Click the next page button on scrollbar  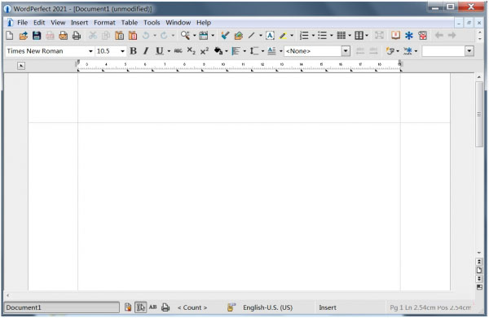point(479,278)
